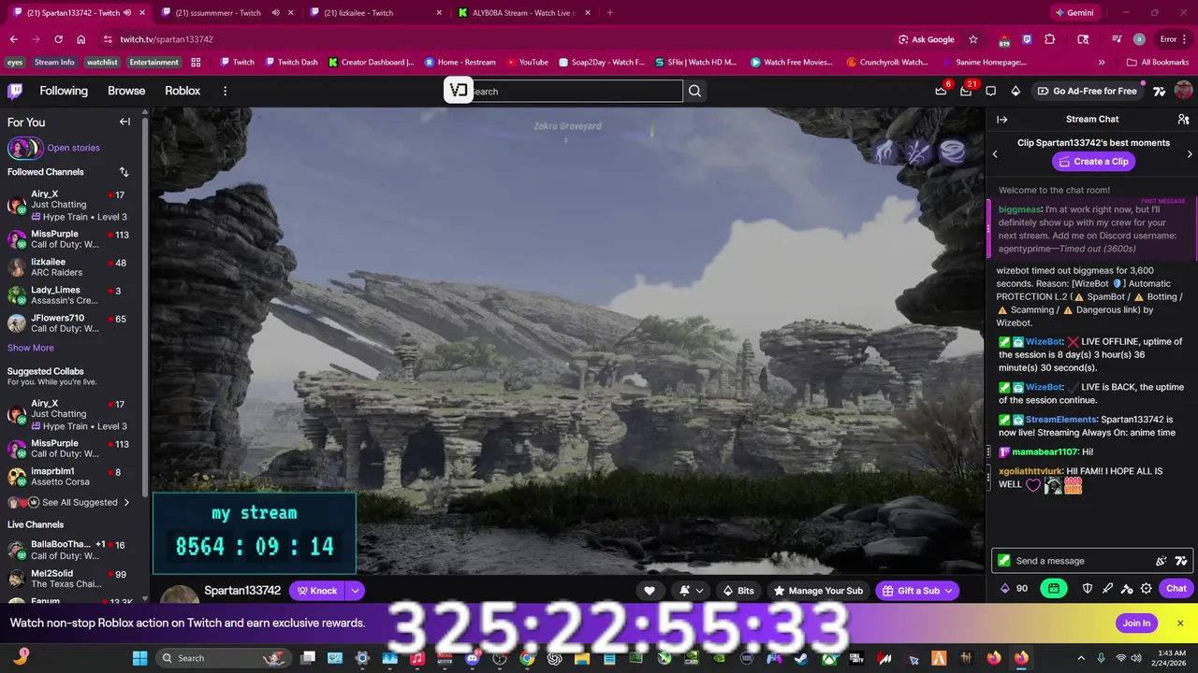Click Join In on Roblox banner
This screenshot has width=1198, height=673.
pos(1136,623)
